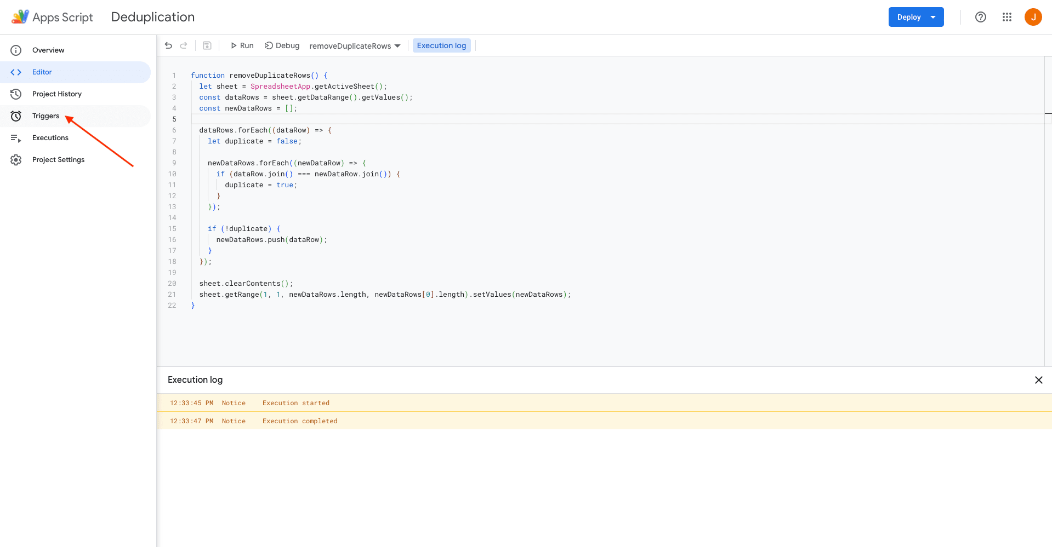This screenshot has height=547, width=1052.
Task: Open the Help question mark icon
Action: coord(981,17)
